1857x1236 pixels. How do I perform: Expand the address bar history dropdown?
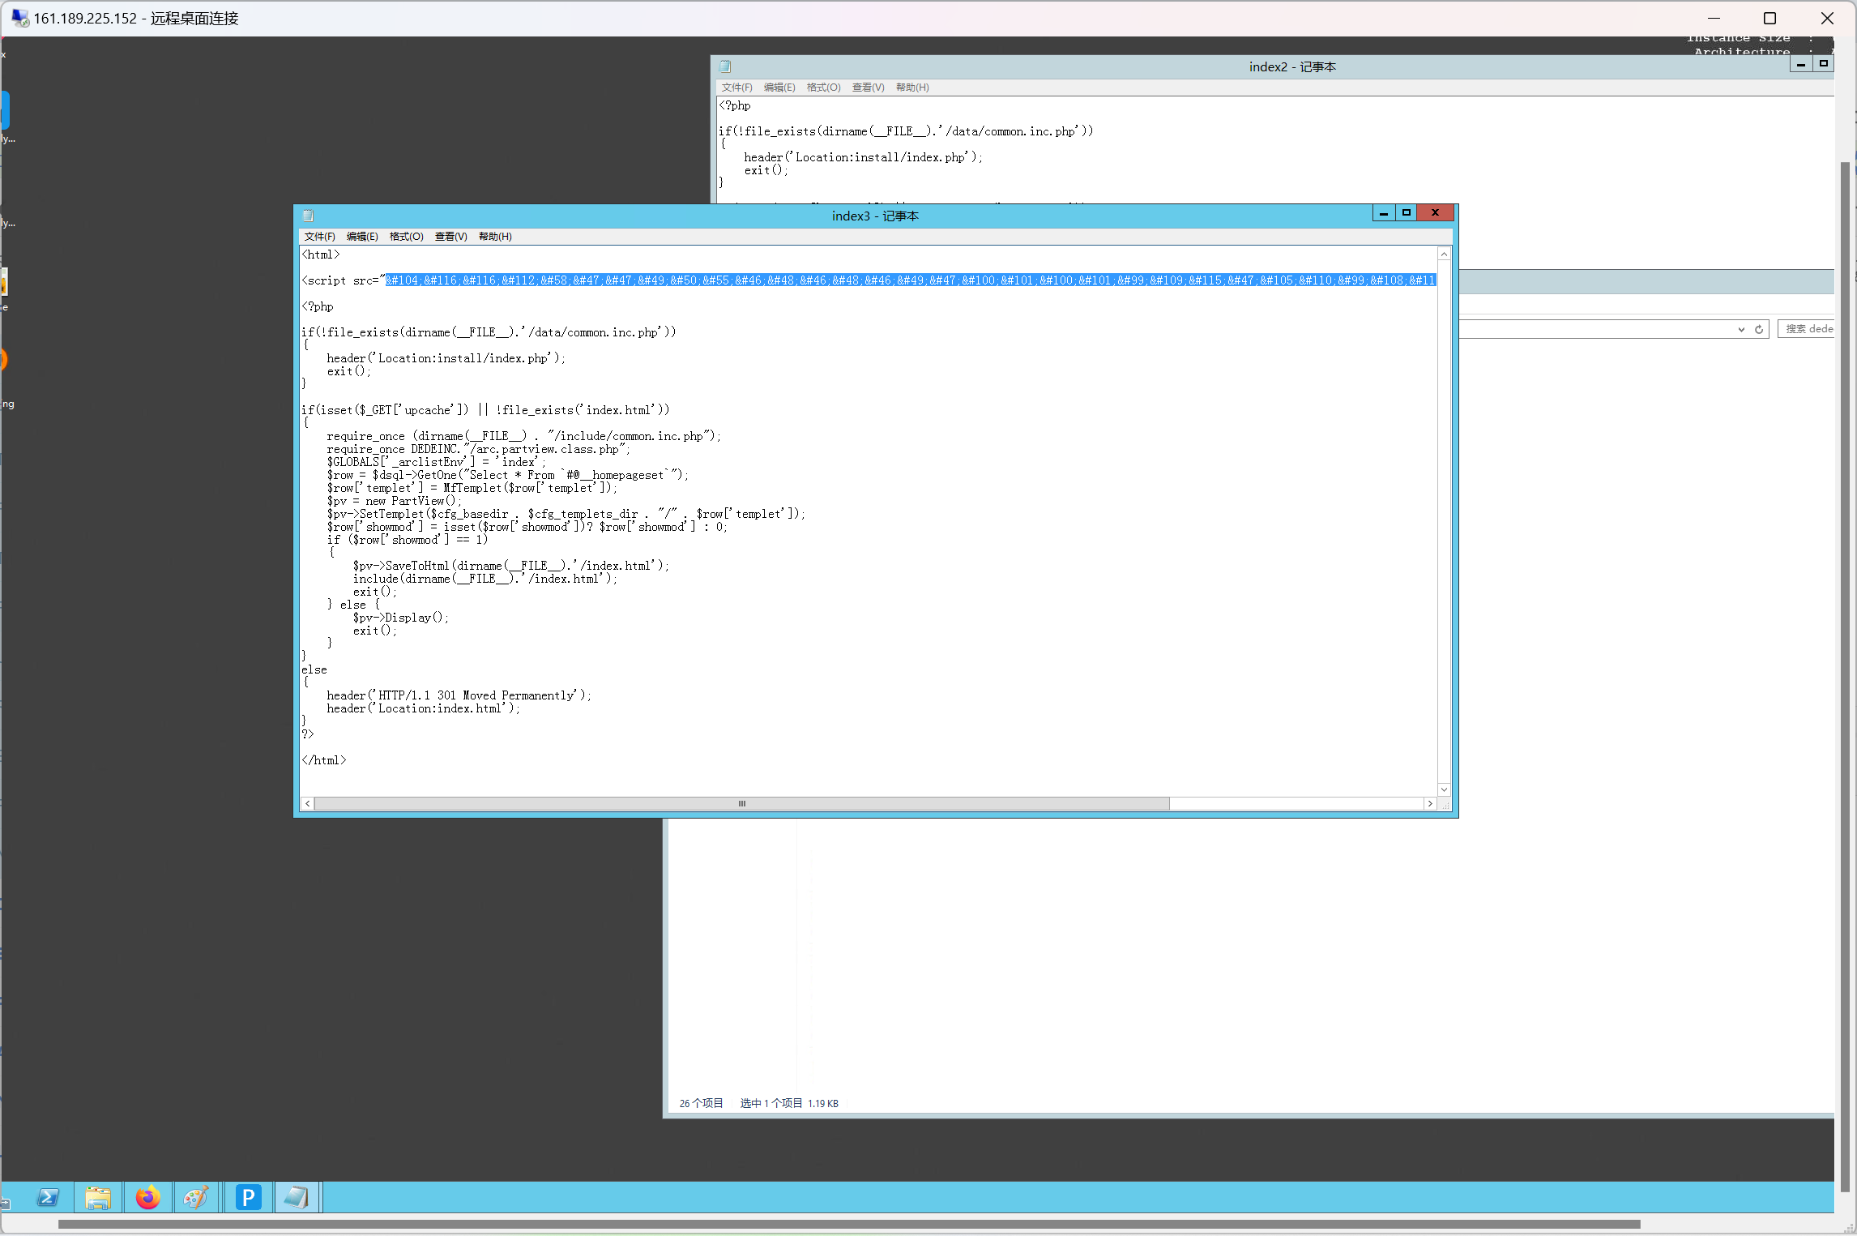1741,329
